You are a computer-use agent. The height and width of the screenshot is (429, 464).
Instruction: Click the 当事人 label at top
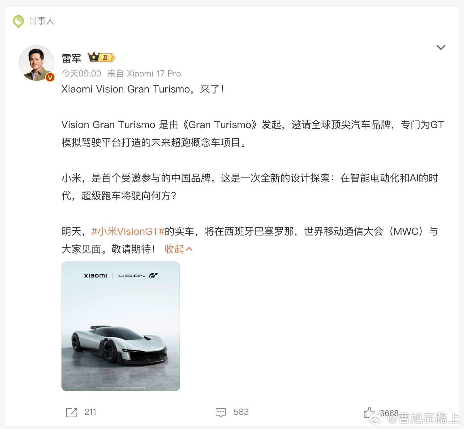(x=42, y=21)
